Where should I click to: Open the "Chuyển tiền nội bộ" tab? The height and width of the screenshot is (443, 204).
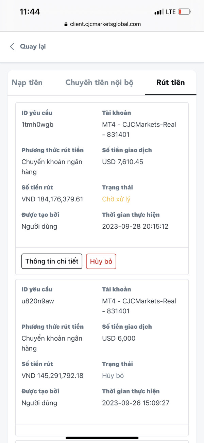[99, 83]
